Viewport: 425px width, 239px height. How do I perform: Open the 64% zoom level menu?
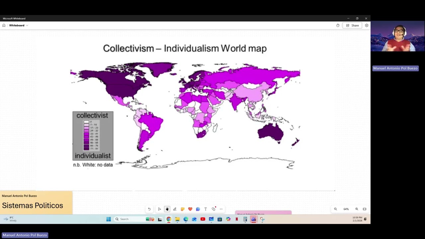(346, 209)
